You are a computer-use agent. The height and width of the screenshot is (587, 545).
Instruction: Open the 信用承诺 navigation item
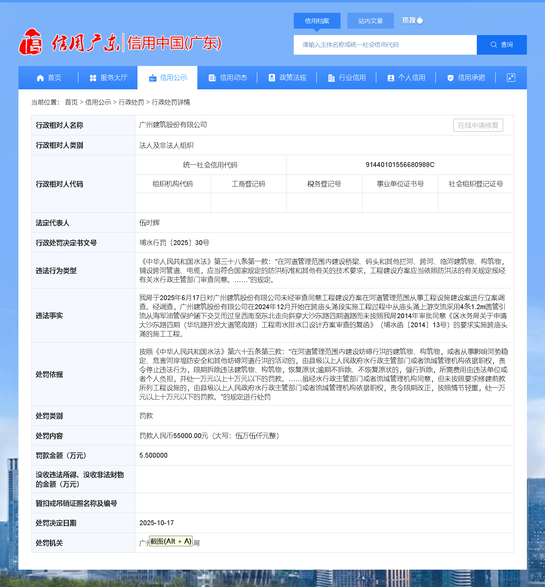point(466,78)
